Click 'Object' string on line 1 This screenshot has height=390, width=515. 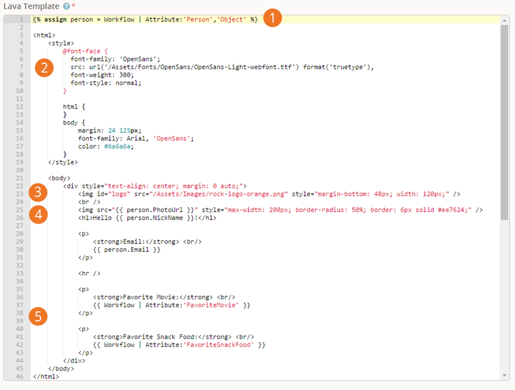click(231, 19)
